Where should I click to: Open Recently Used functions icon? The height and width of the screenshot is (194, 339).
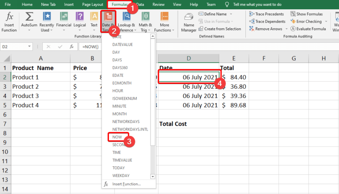point(47,17)
